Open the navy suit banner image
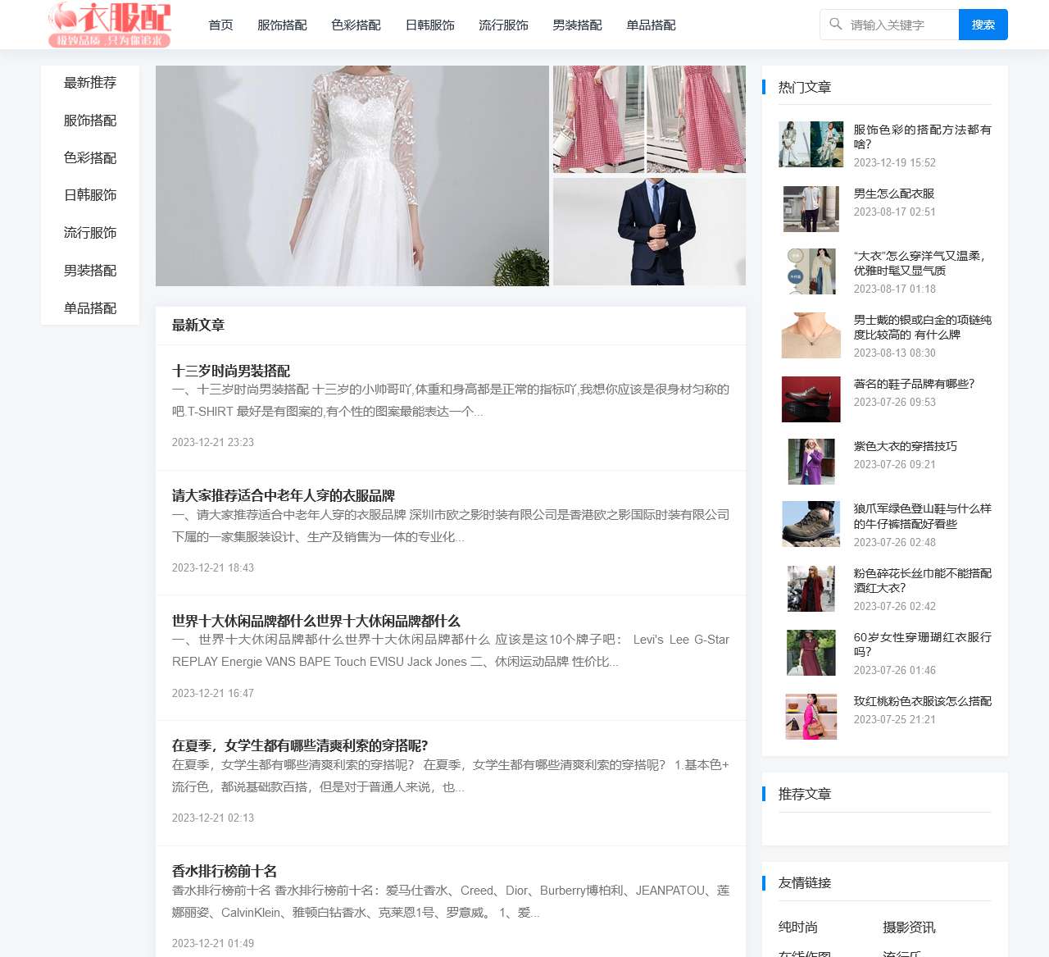1049x957 pixels. click(x=649, y=231)
